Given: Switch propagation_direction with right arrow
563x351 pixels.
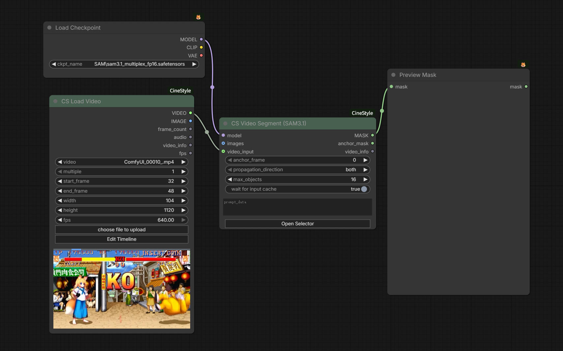Looking at the screenshot, I should [365, 170].
